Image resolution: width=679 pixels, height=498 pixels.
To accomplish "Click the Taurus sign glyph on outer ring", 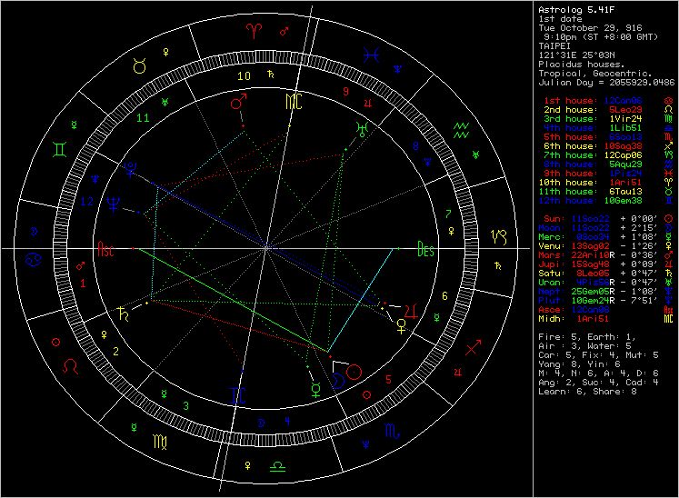I will point(140,65).
